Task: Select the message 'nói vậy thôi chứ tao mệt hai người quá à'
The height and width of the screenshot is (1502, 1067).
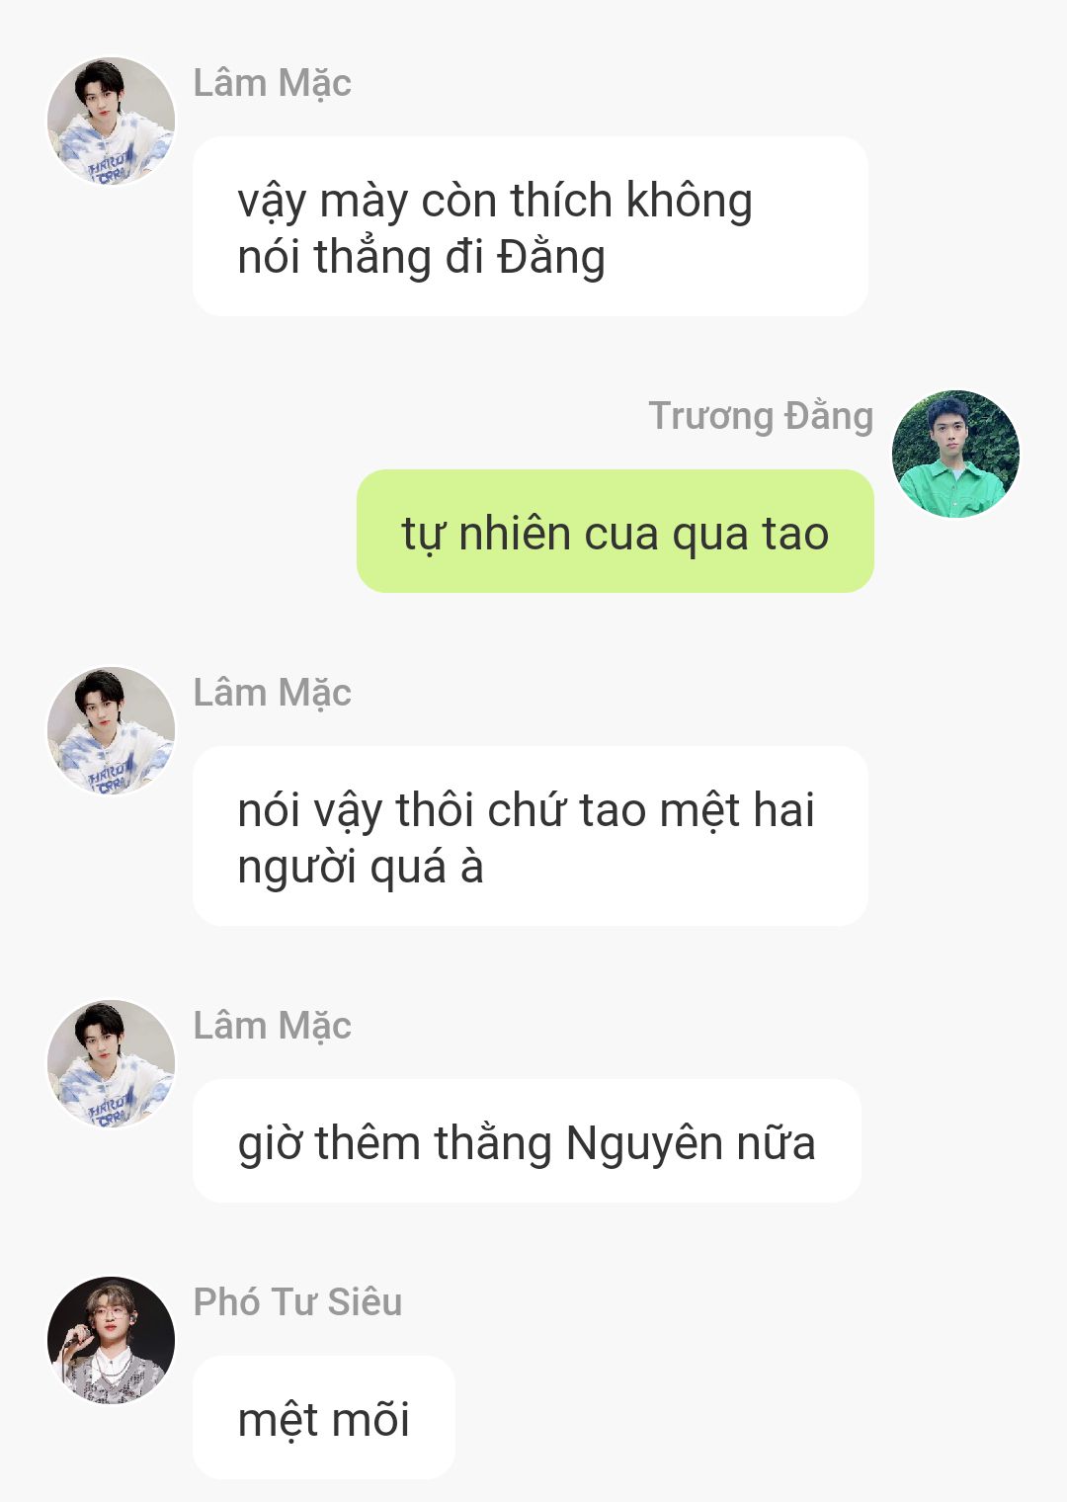Action: pyautogui.click(x=531, y=836)
